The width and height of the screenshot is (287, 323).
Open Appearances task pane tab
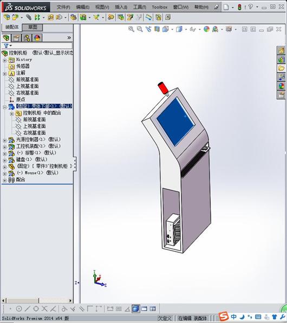pyautogui.click(x=282, y=86)
